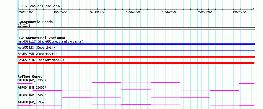Open variant nsv4529117 (gnomADStructuralVariants) label
Viewport: 263px width, 109px height.
[x=51, y=41]
